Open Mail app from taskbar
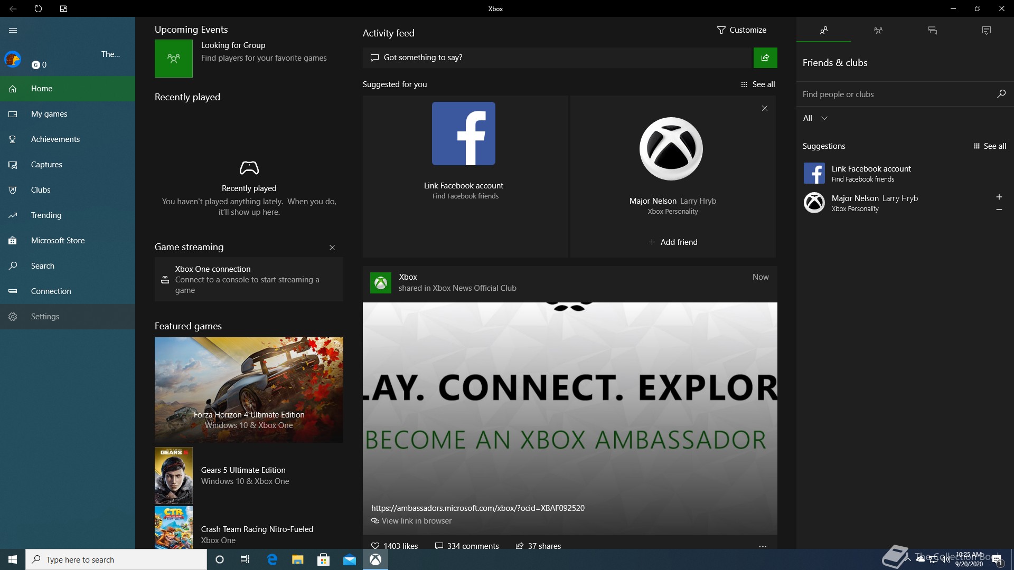Viewport: 1014px width, 570px height. [350, 559]
